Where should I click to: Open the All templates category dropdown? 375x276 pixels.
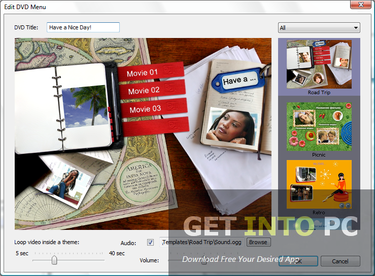319,28
